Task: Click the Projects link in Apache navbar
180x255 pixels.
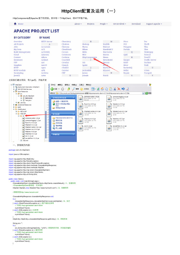Action: point(91,24)
